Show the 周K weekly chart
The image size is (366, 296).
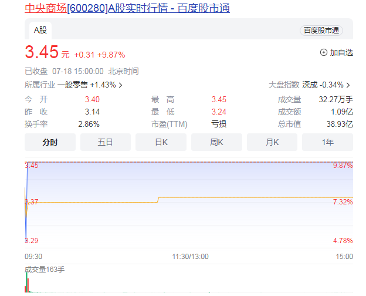(216, 142)
